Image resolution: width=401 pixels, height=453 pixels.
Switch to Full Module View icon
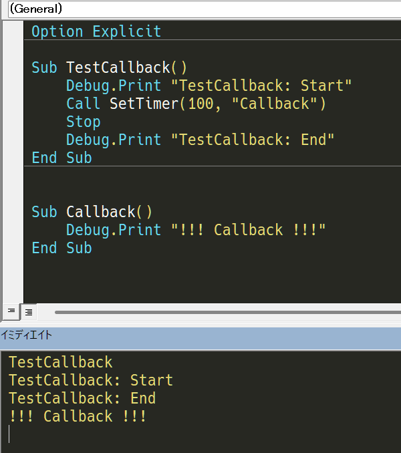[29, 312]
